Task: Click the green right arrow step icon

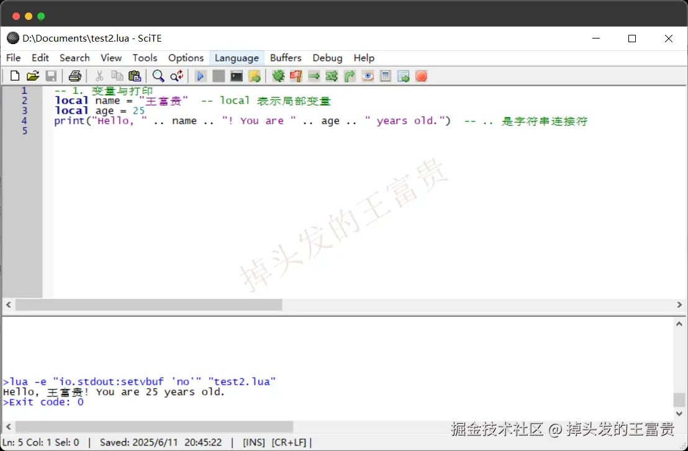Action: click(314, 76)
